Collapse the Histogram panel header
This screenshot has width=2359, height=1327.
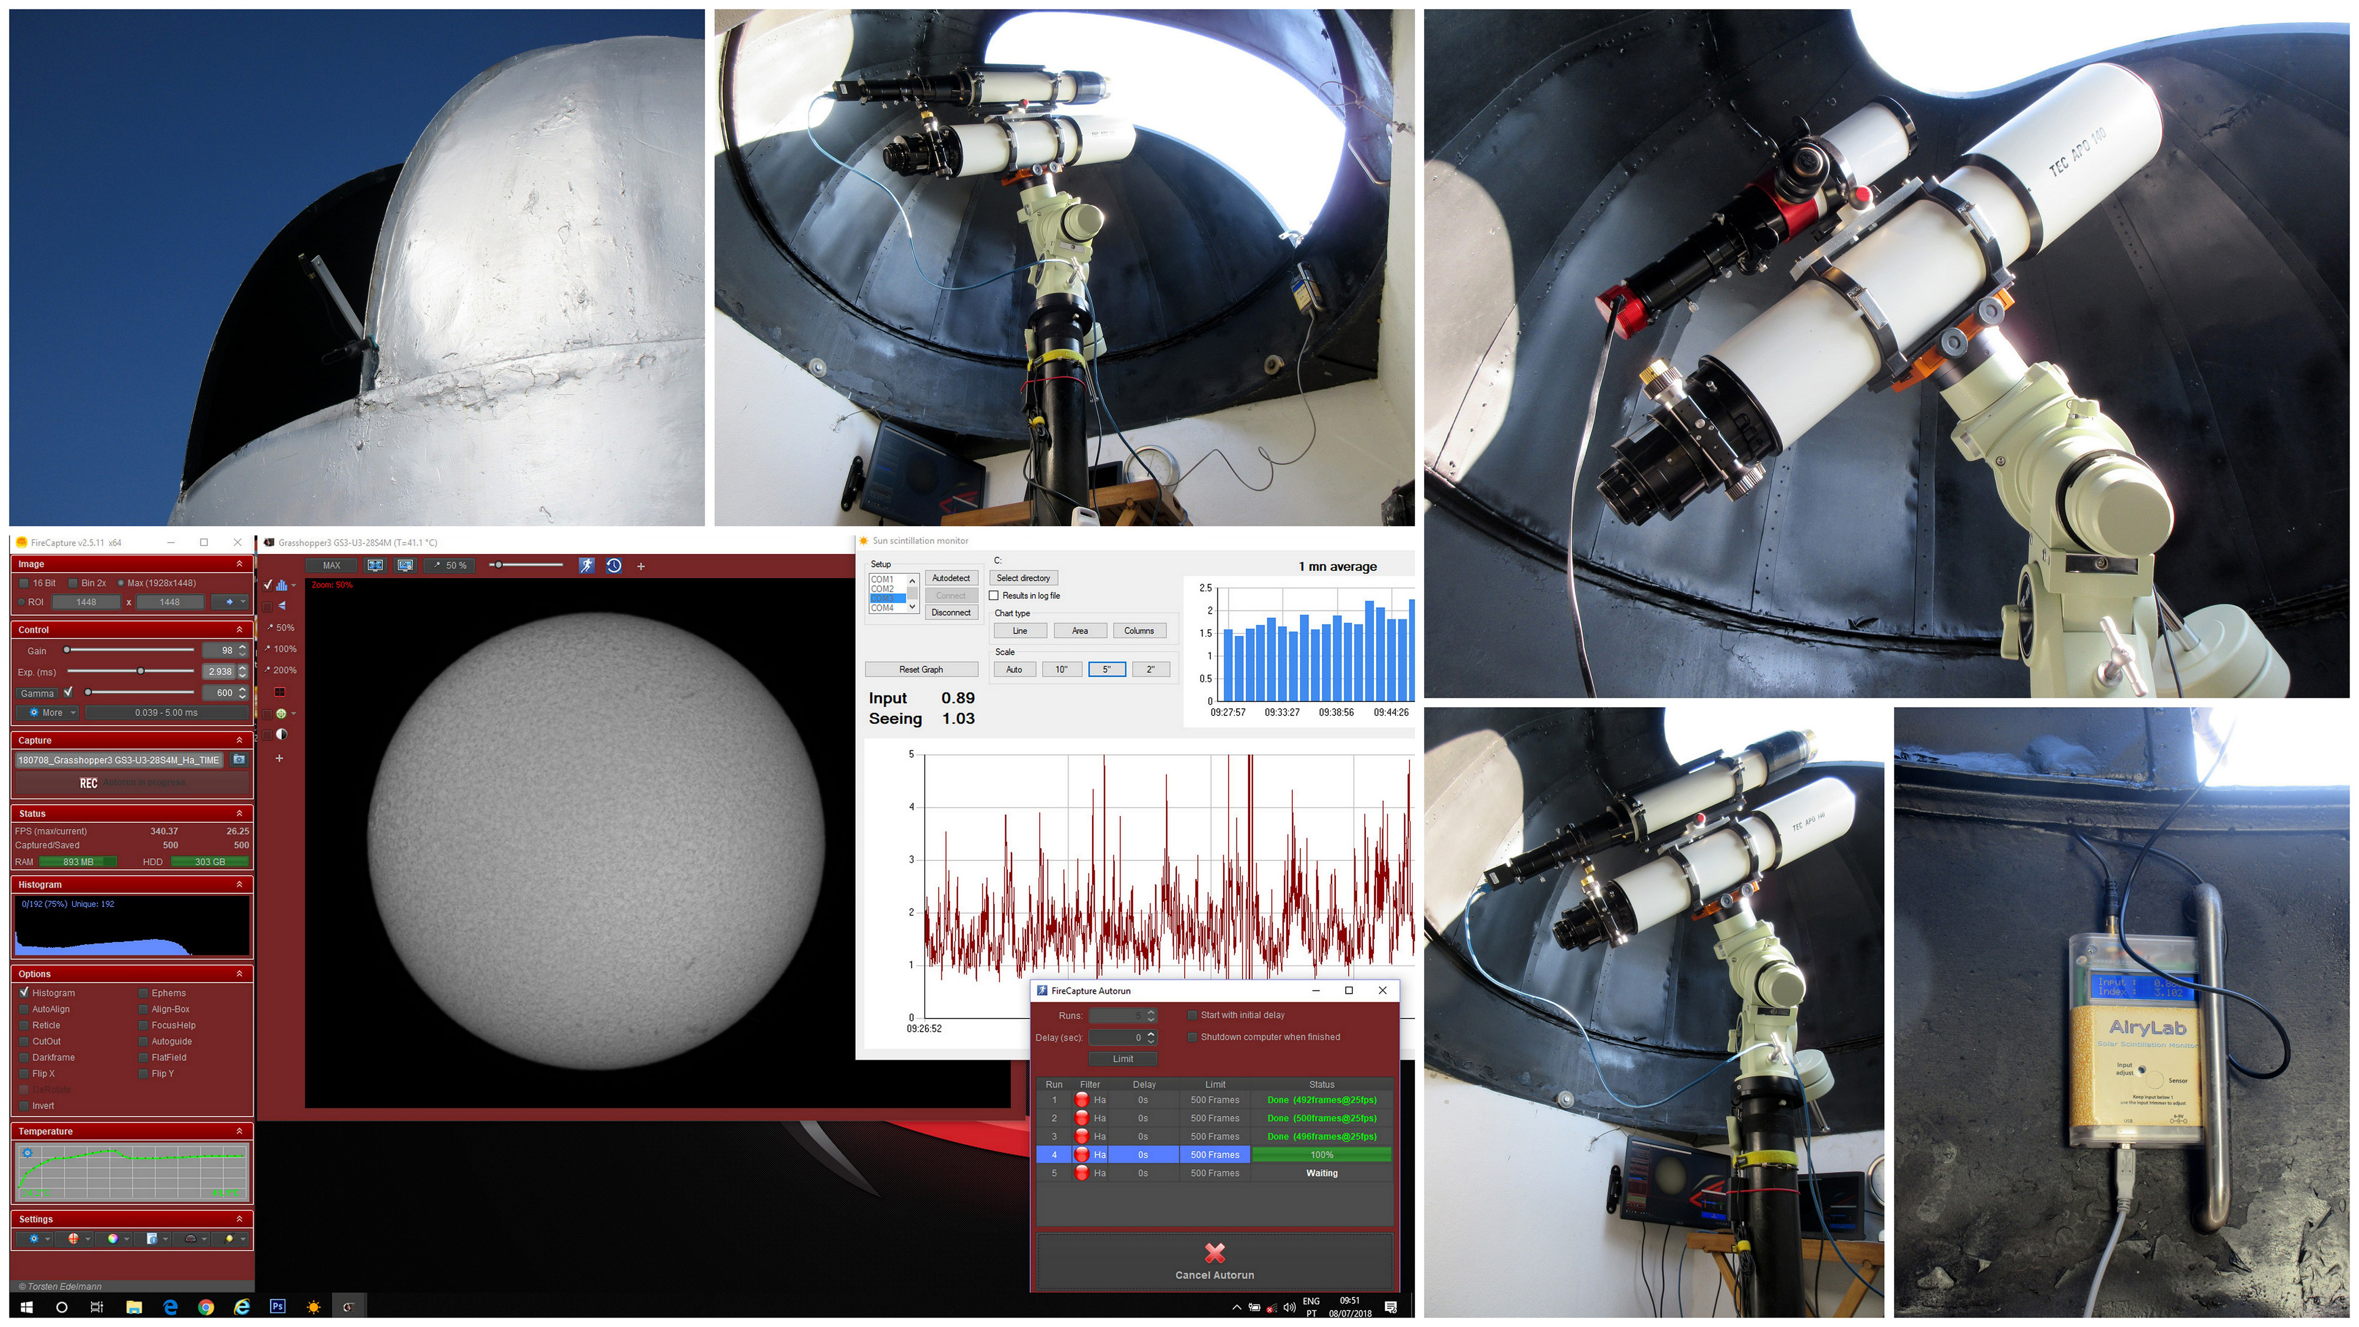pyautogui.click(x=239, y=885)
